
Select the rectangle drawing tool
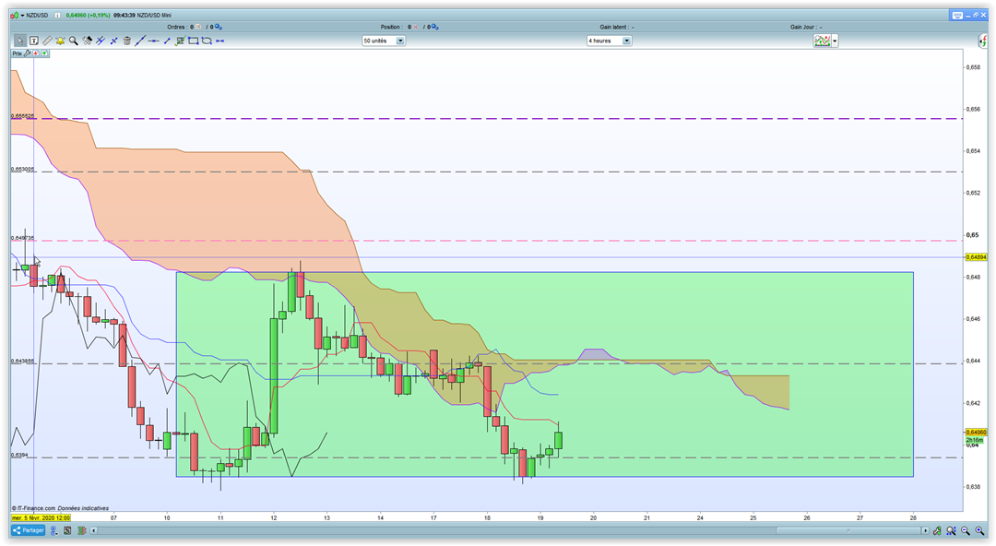pyautogui.click(x=193, y=41)
